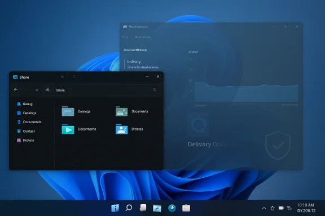
Task: Minimize the Shore window
Action: tap(147, 76)
